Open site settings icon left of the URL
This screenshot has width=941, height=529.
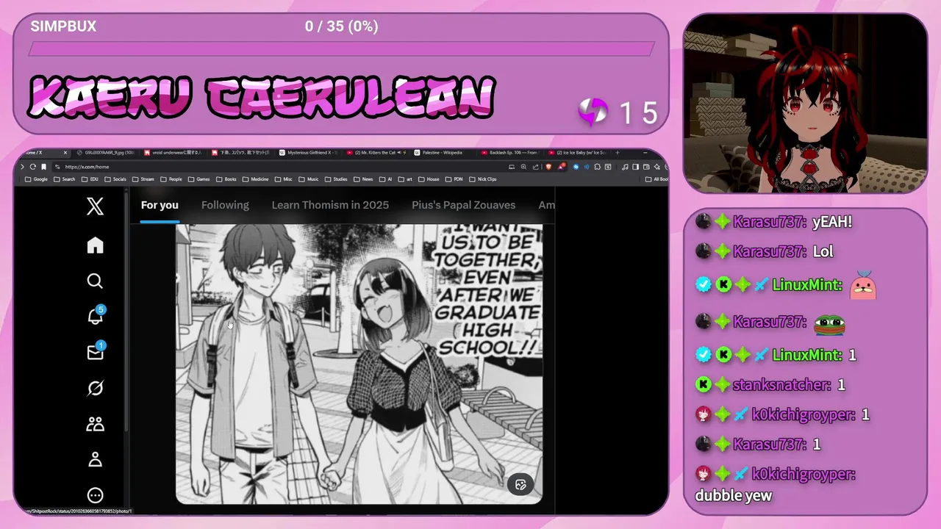point(57,167)
